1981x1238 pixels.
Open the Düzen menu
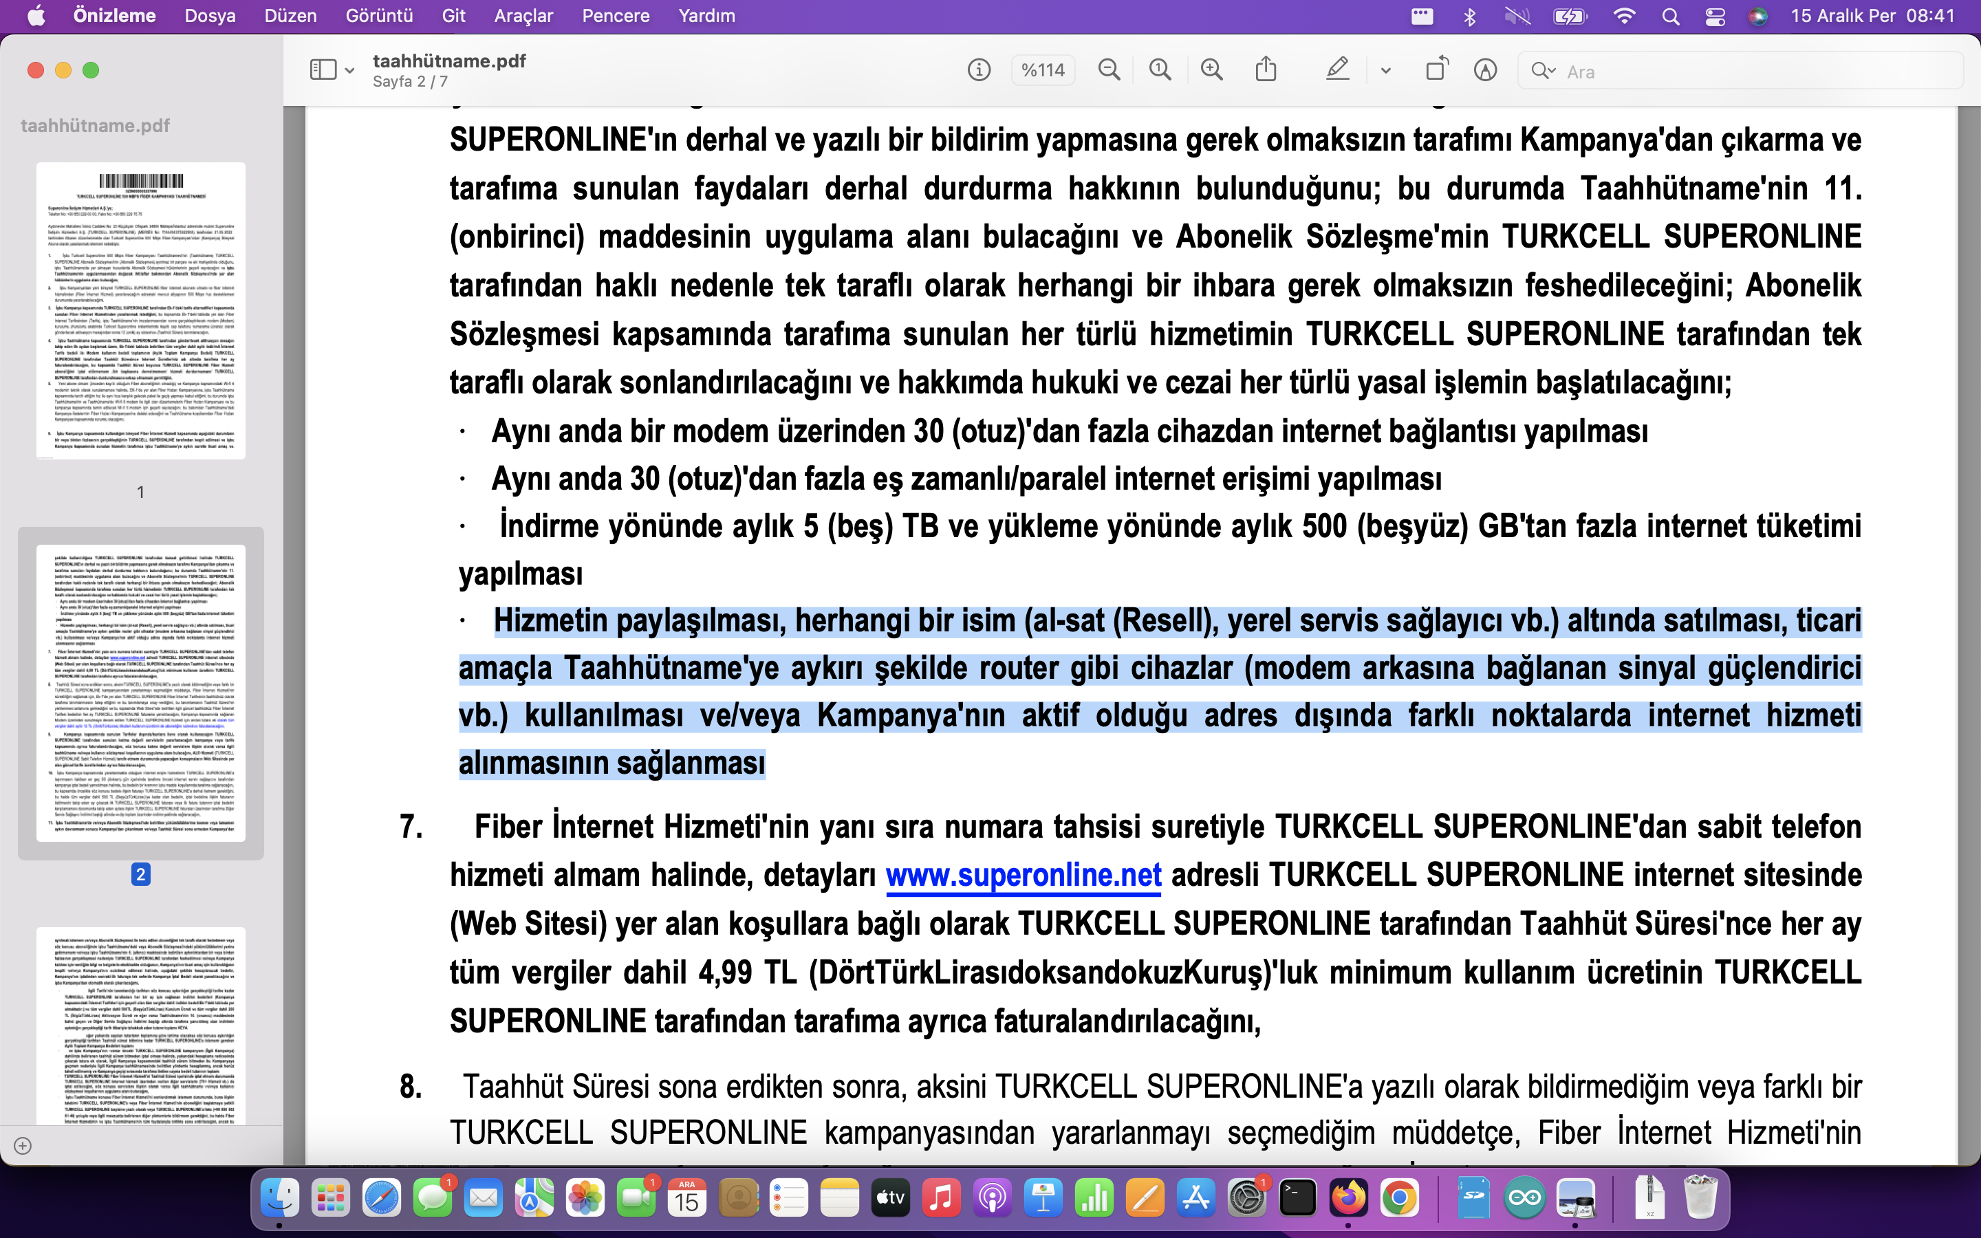pos(290,16)
